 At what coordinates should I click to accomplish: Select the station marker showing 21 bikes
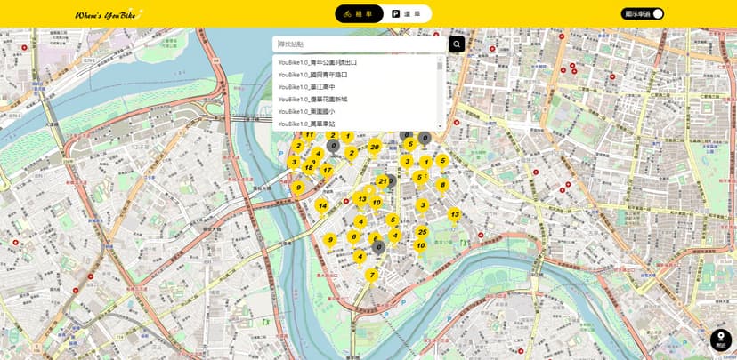(x=383, y=181)
